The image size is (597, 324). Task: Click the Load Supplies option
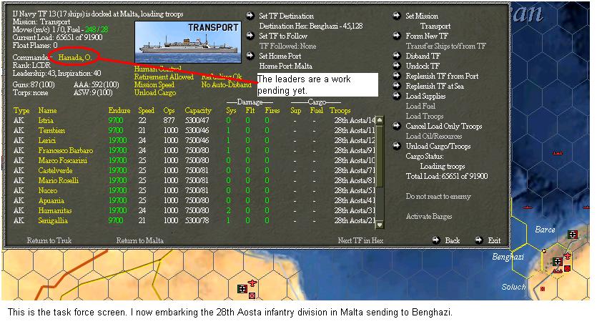(x=425, y=96)
